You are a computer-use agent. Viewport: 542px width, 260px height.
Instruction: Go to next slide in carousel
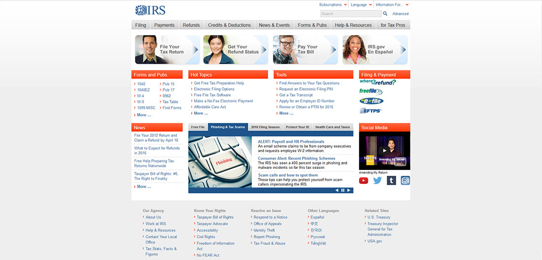(349, 190)
